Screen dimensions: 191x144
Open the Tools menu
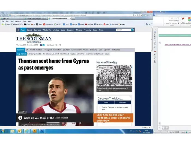(x=25, y=21)
